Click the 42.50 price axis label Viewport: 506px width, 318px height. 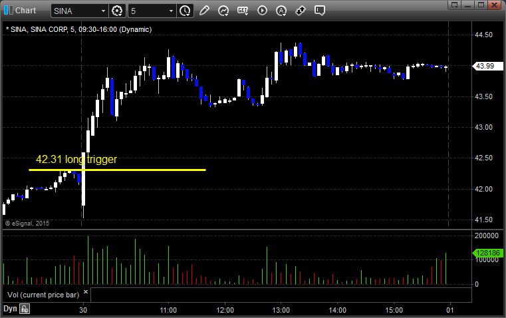click(484, 158)
